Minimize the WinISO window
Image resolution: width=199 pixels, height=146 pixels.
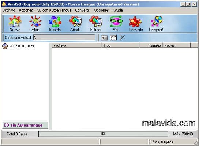(183, 4)
